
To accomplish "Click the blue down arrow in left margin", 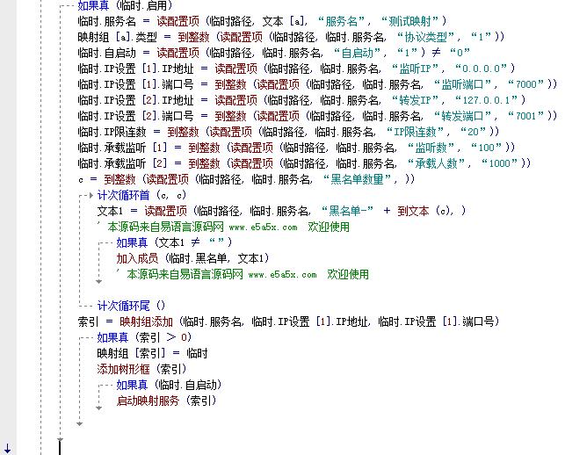I will point(7,449).
